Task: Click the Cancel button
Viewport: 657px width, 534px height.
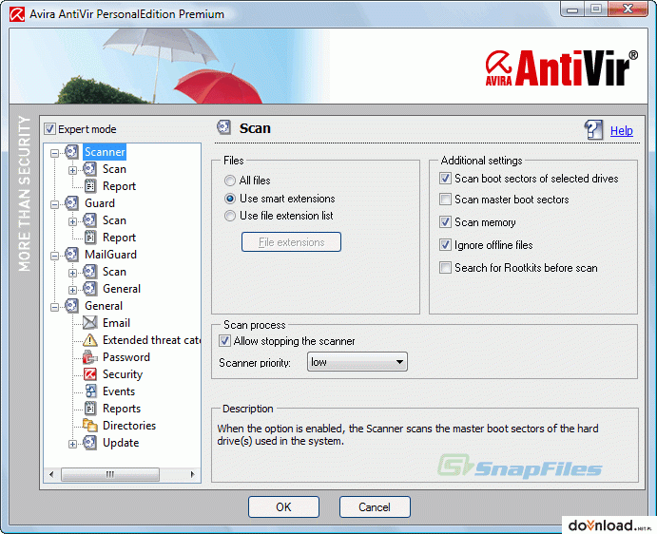Action: 375,507
